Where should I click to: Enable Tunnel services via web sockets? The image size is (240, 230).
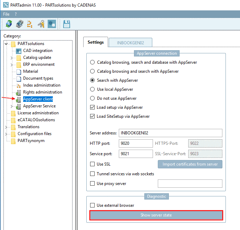(x=92, y=174)
